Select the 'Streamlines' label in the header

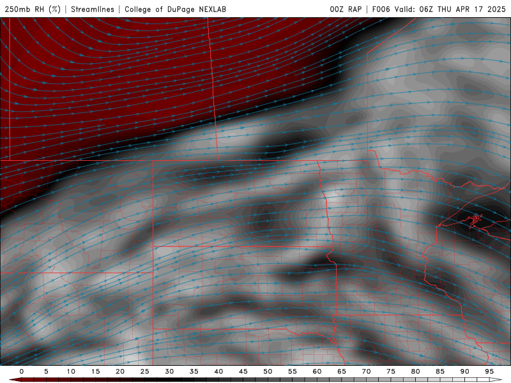[93, 9]
